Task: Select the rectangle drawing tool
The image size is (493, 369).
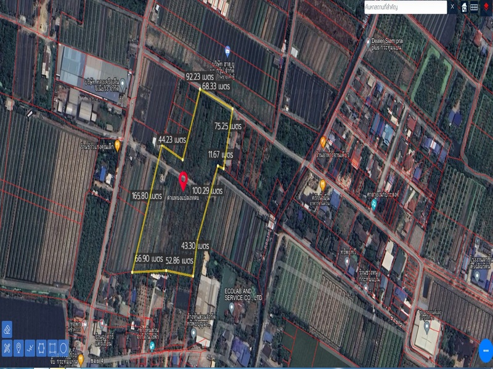Action: [x=52, y=347]
